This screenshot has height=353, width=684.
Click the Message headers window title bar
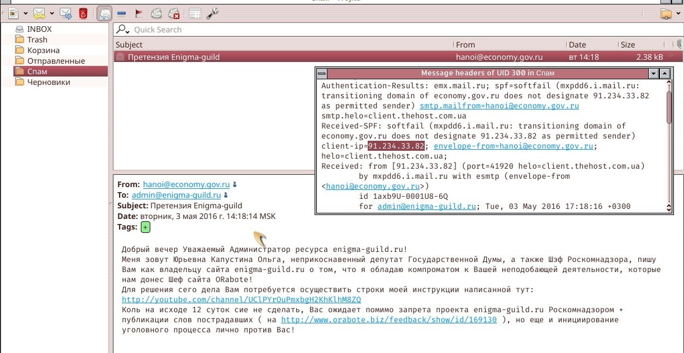[x=487, y=73]
